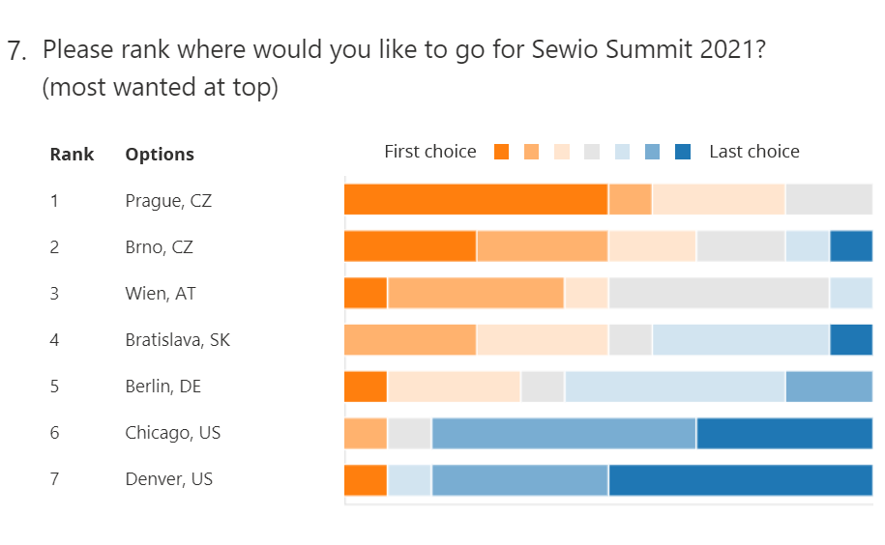Select the pale peach legend swatch
885x545 pixels.
tap(562, 152)
